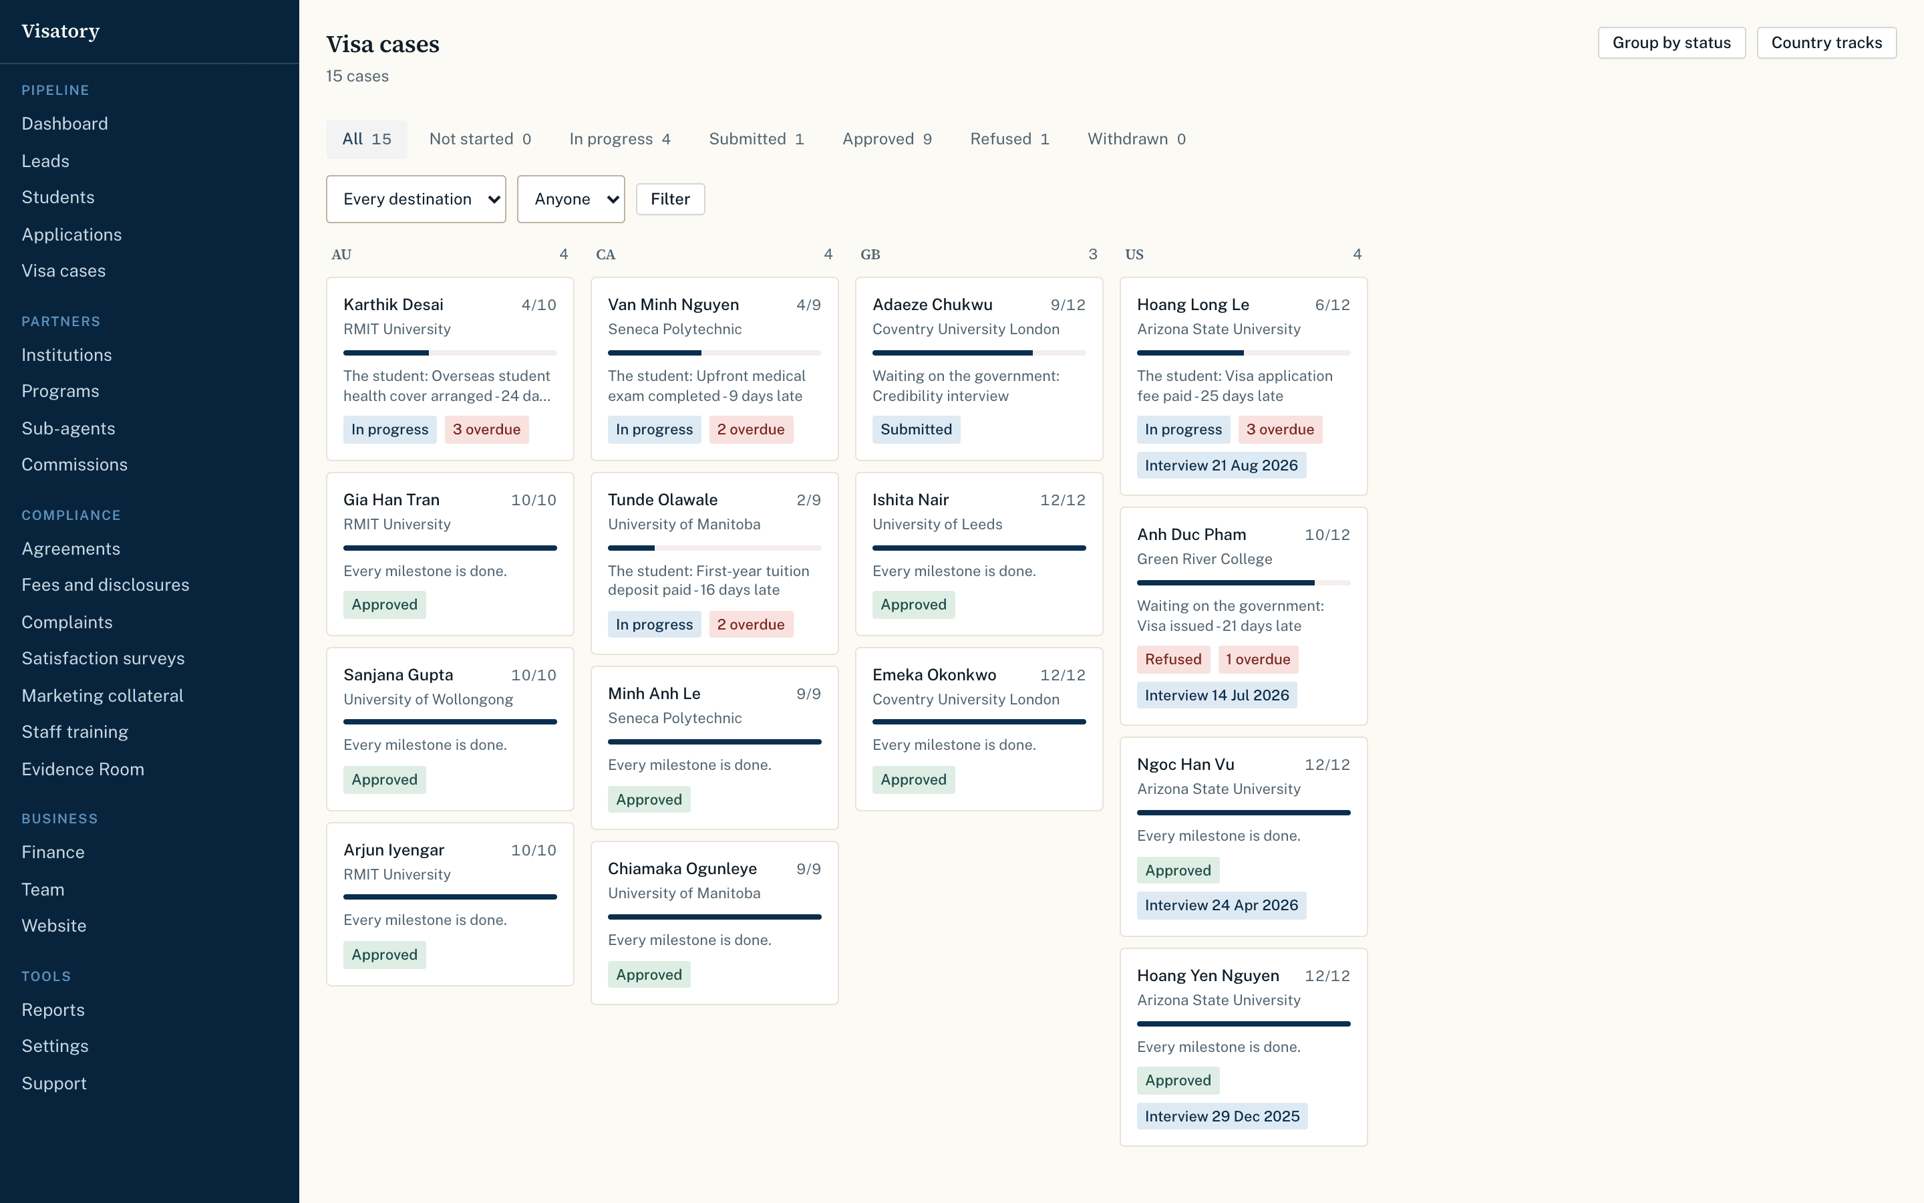Open Sub-agents page
The image size is (1924, 1203).
click(68, 428)
